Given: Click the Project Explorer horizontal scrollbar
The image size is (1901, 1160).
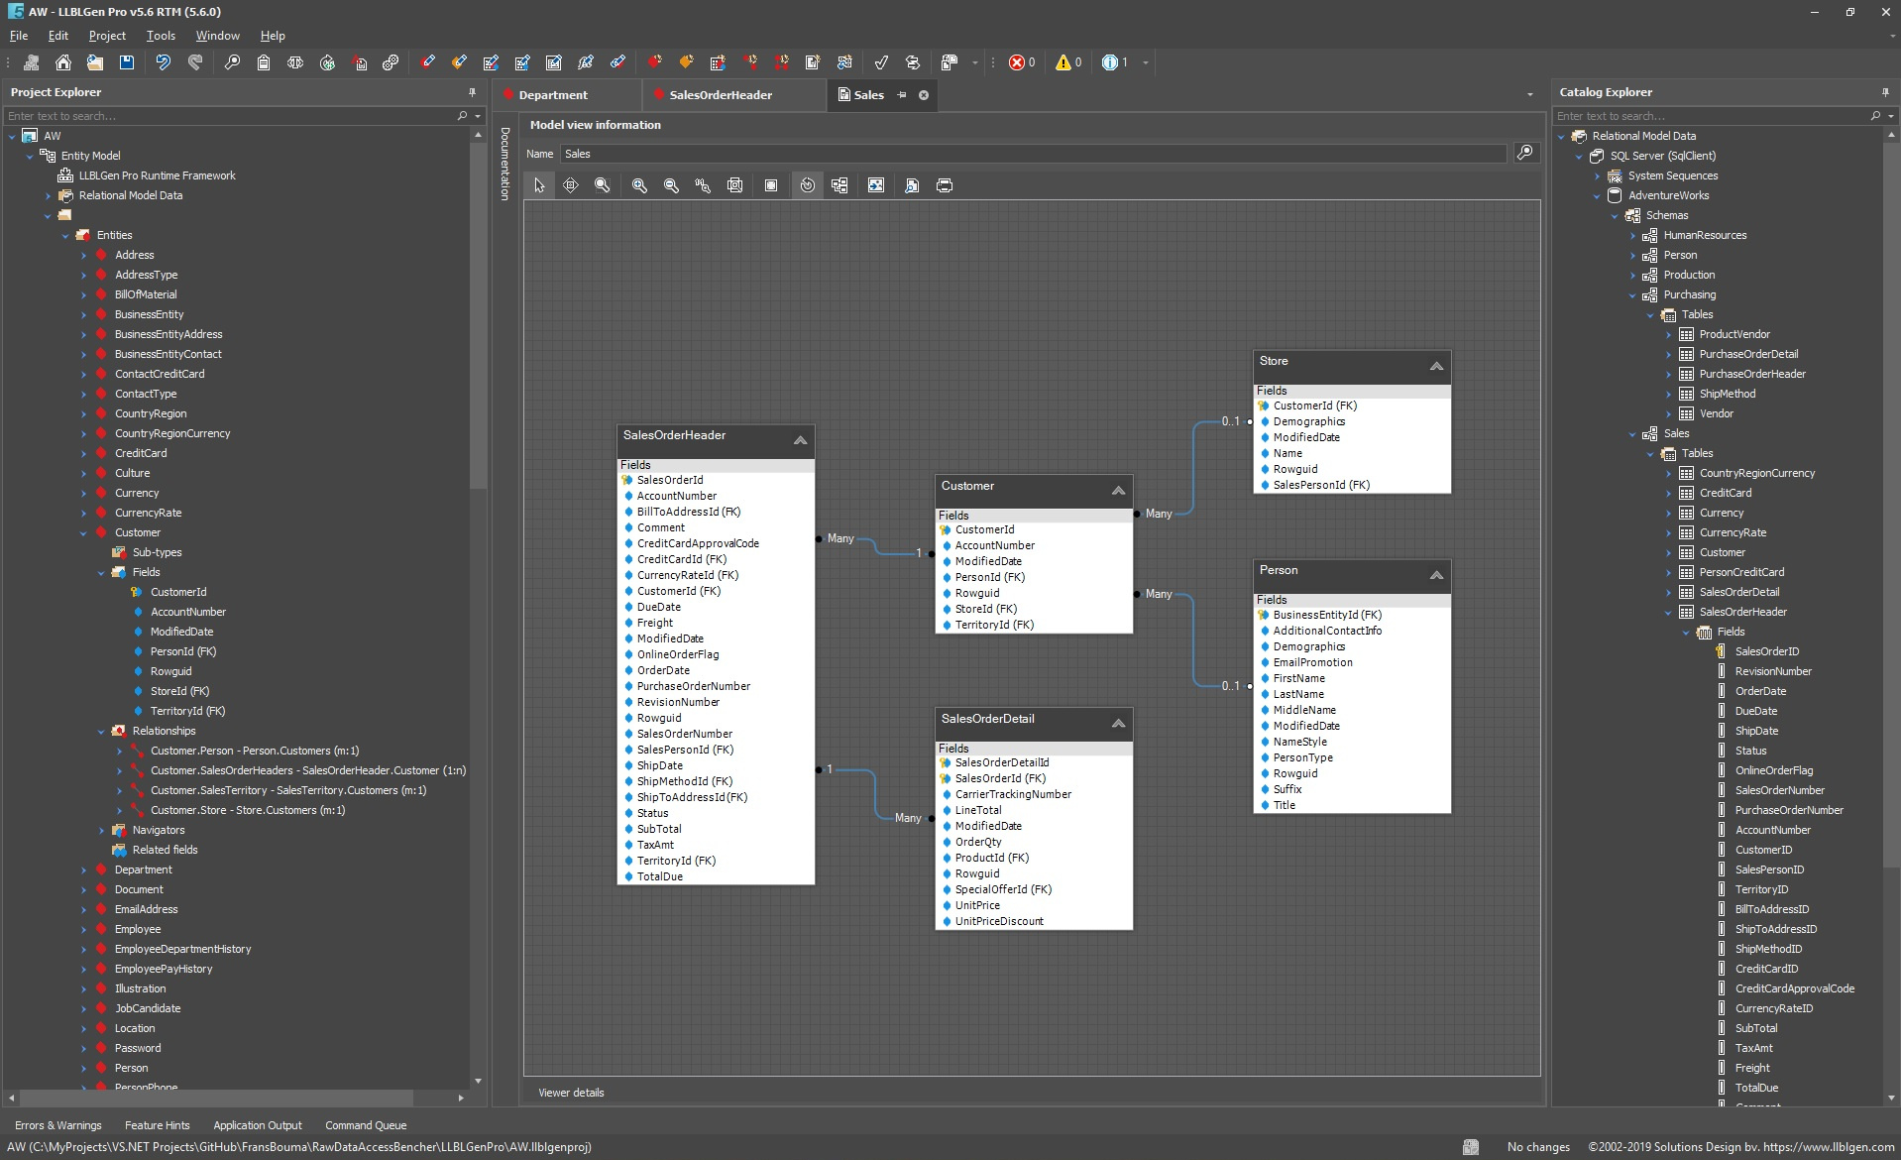Looking at the screenshot, I should tap(216, 1098).
